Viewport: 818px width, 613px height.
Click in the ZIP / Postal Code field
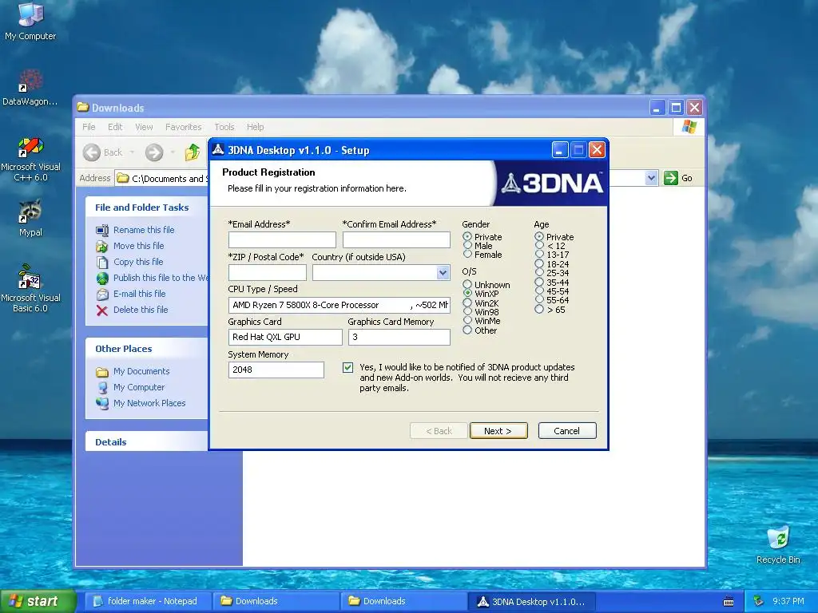pos(267,273)
